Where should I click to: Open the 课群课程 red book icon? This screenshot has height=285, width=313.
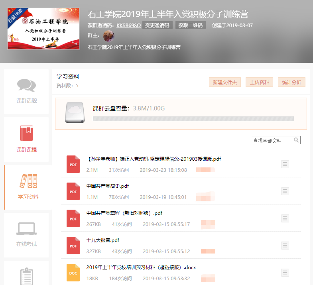click(26, 133)
